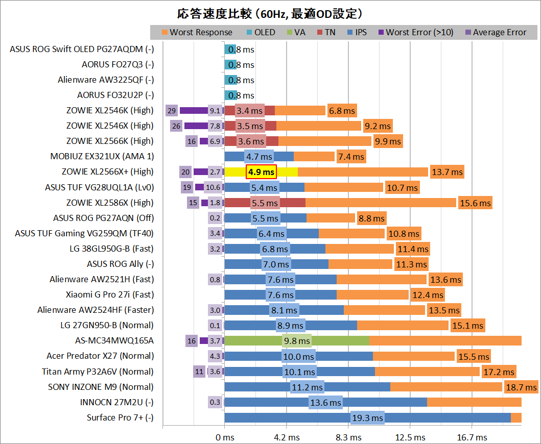541x444 pixels.
Task: Click the 0.8 ms label on the AORUS FO27Q3 row
Action: (x=241, y=65)
